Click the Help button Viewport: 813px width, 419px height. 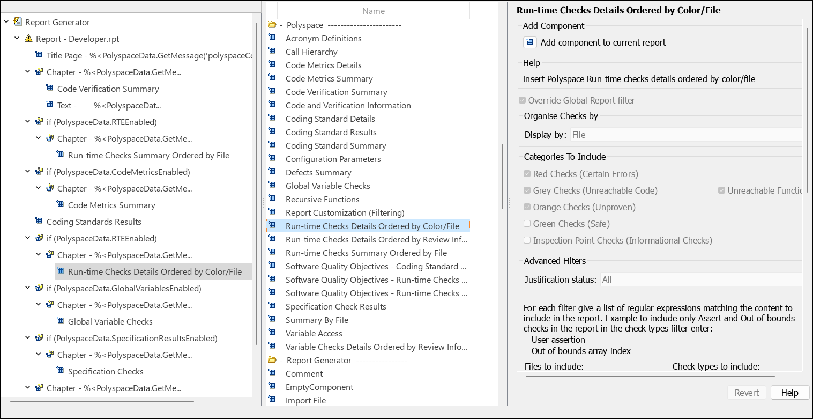789,393
